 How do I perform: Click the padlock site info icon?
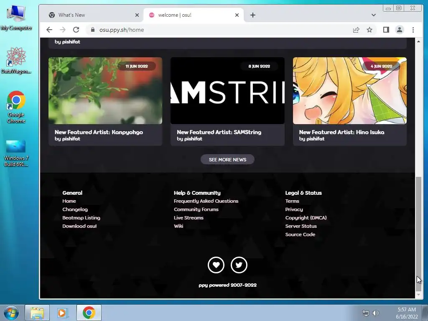pyautogui.click(x=92, y=30)
